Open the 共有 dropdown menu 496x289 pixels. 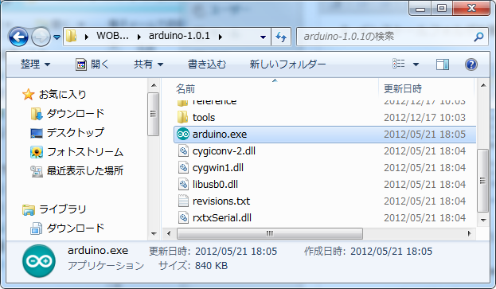coord(148,64)
